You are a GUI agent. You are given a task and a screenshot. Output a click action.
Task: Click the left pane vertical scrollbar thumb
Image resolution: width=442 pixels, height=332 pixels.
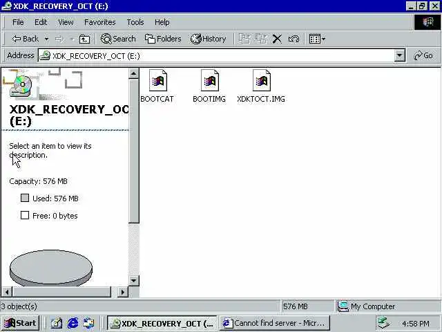pyautogui.click(x=133, y=151)
